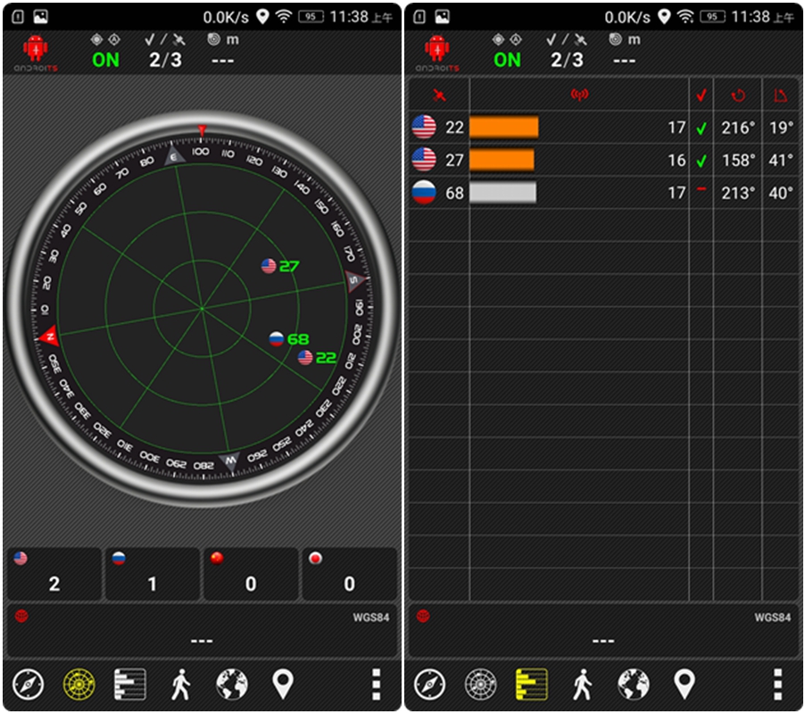Expand the WGS84 coordinates panel in the right screen
Screen dimensions: 805x714
click(602, 631)
